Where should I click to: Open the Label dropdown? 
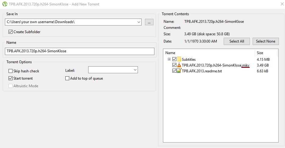point(135,70)
